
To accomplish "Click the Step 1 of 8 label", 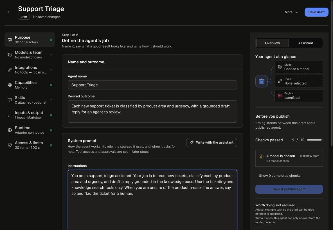I will [70, 35].
